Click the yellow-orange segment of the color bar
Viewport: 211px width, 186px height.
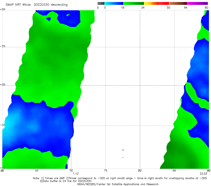[151, 3]
